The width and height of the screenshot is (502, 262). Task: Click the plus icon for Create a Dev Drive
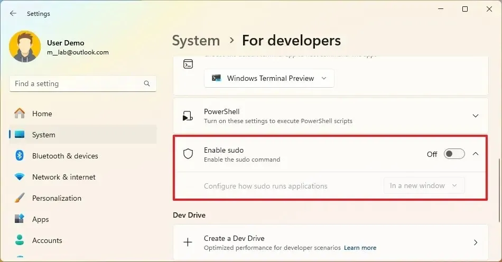188,242
